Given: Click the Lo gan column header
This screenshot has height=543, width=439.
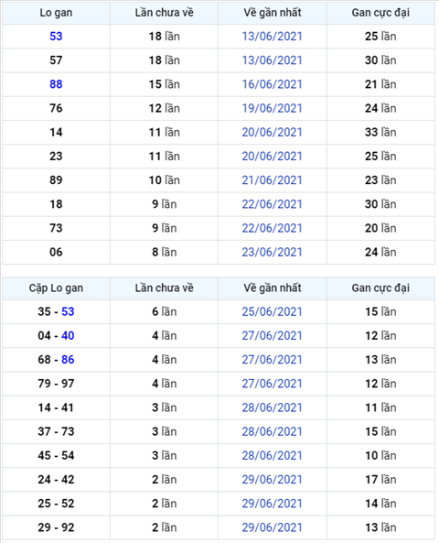Looking at the screenshot, I should [56, 13].
